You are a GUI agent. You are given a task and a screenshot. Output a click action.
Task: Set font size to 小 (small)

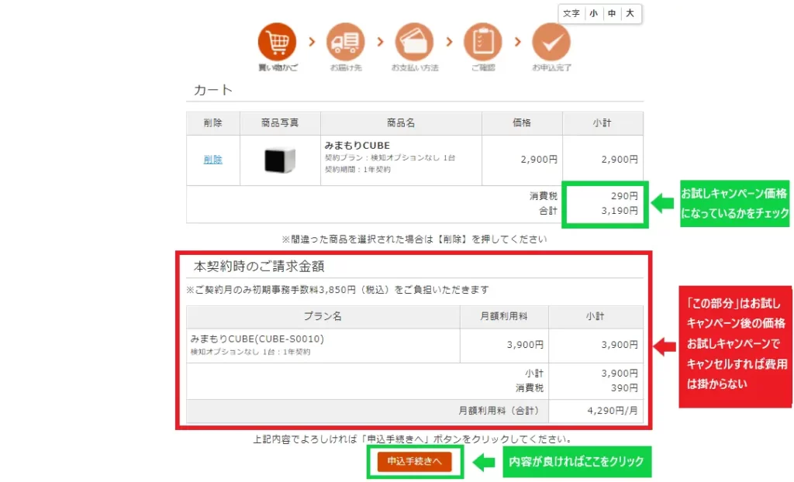point(593,14)
